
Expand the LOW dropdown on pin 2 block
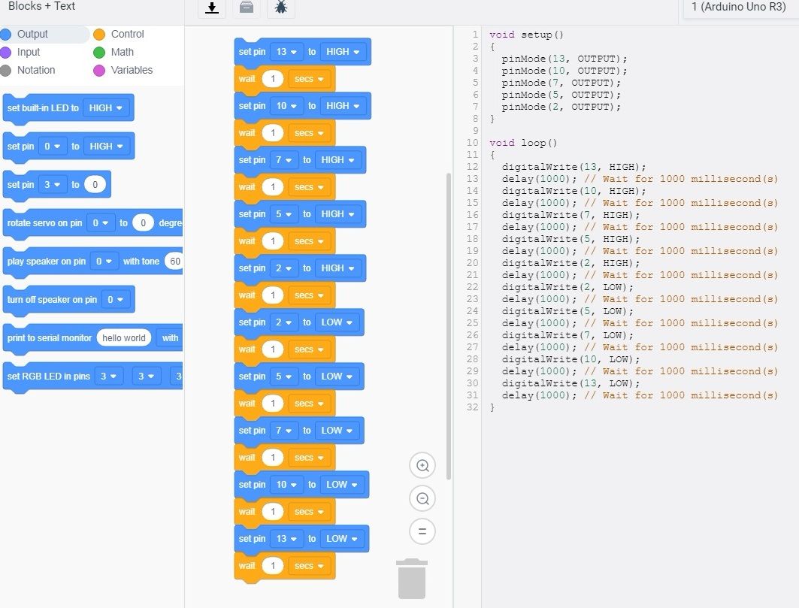click(x=337, y=322)
